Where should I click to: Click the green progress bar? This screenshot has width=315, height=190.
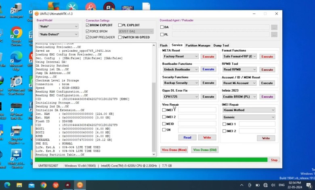(151, 160)
